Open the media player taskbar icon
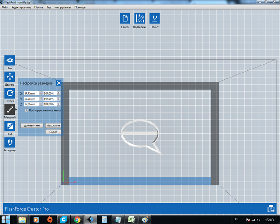The image size is (280, 224). pyautogui.click(x=36, y=220)
